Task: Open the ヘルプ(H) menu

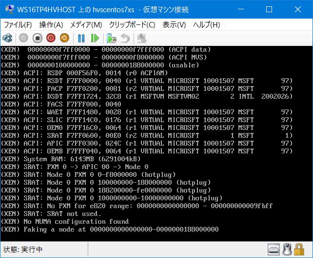Action: 207,25
